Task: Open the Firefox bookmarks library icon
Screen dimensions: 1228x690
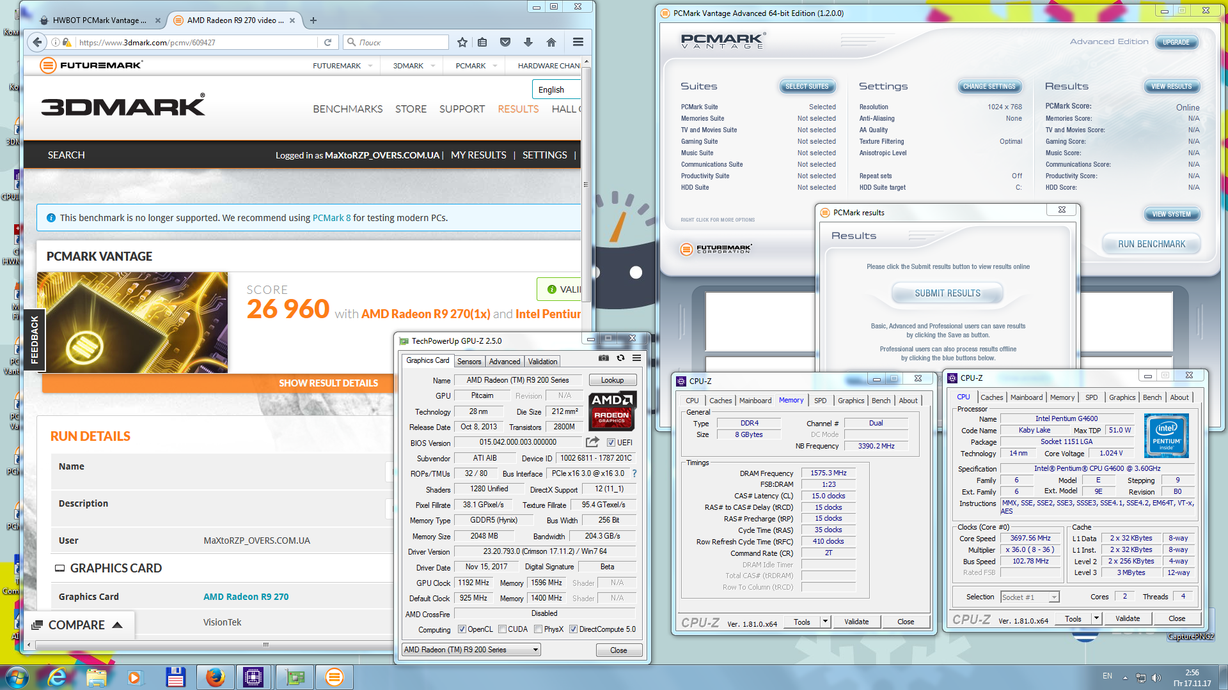Action: point(482,42)
